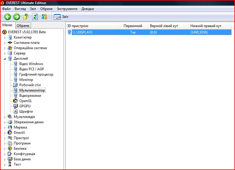Sort by Нижній правий кут column header
Image resolution: width=235 pixels, height=170 pixels.
(210, 26)
